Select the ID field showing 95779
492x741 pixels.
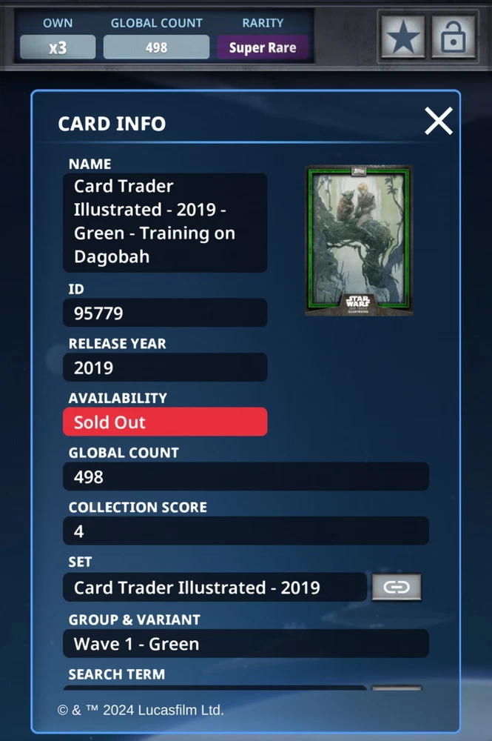click(165, 313)
